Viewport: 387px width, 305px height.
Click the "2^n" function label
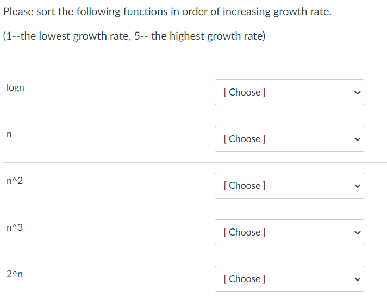[15, 274]
